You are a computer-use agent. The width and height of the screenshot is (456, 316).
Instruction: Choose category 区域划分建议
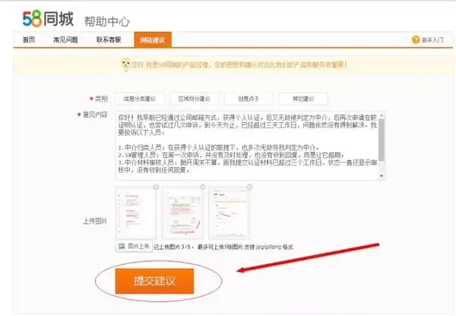(195, 99)
